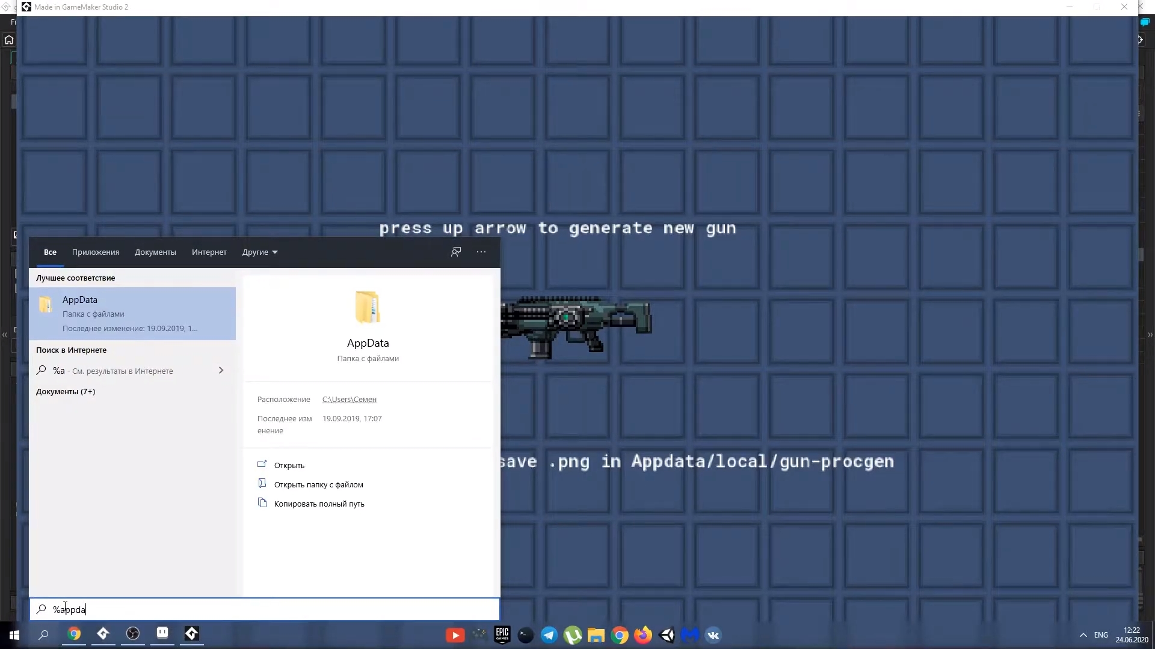Open Epic Games Launcher

coord(502,635)
